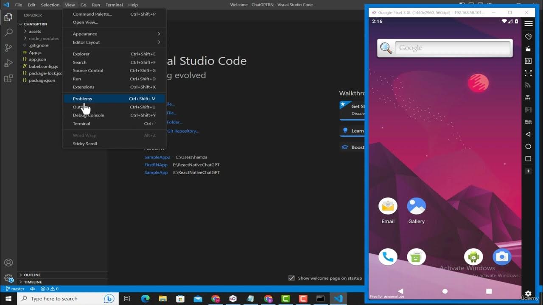Click the cloud publish icon in status bar
Screen dimensions: 543x305
(32, 289)
